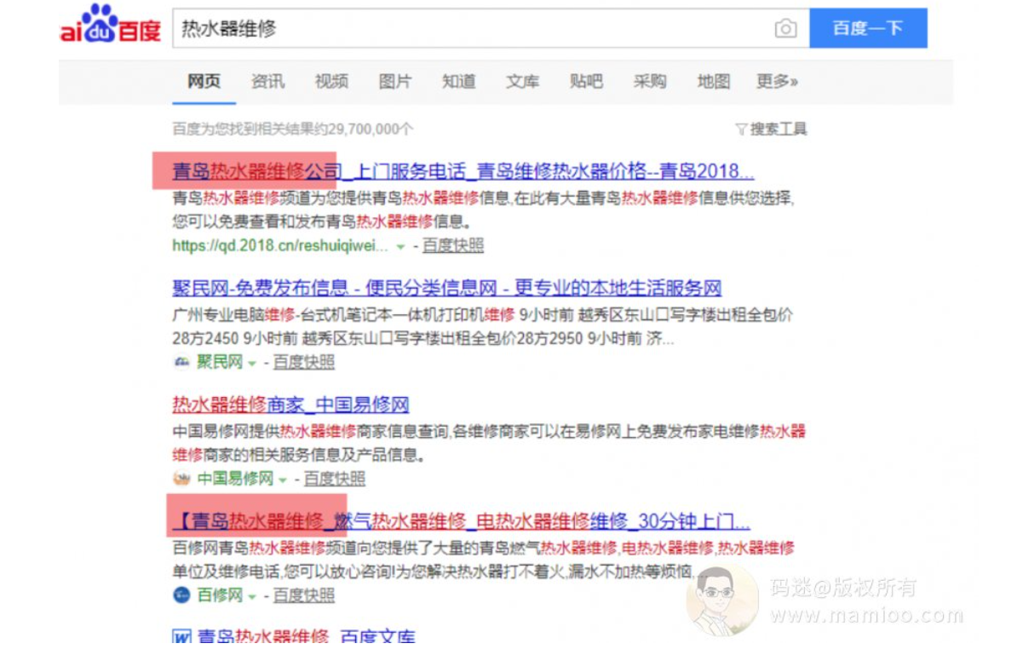Open 百度快照 for 中国易修网 result
This screenshot has width=1017, height=655.
point(334,479)
